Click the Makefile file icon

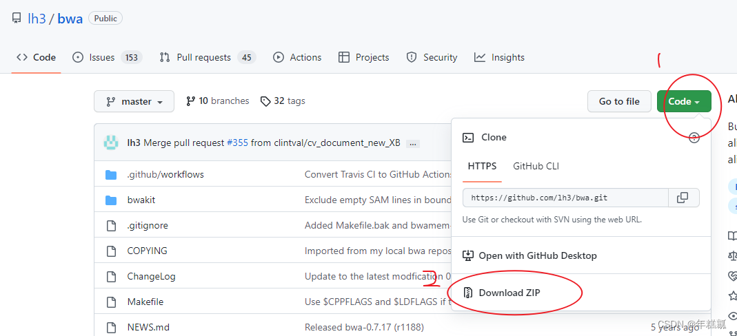click(111, 302)
